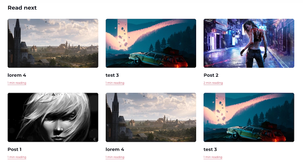This screenshot has width=303, height=167.
Task: Click 1 min reading under second-row test 3
Action: (x=213, y=157)
